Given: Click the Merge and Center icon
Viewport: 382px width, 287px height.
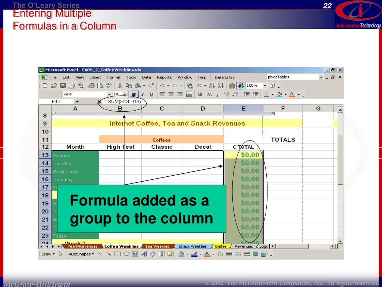Looking at the screenshot, I should pos(189,95).
